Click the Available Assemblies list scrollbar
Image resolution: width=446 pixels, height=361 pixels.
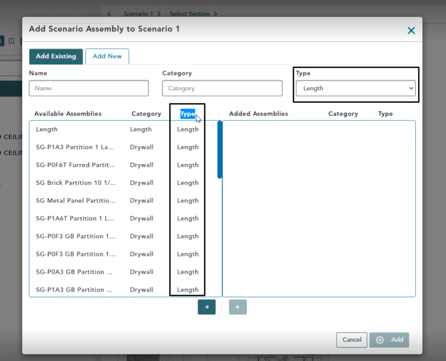(x=219, y=150)
